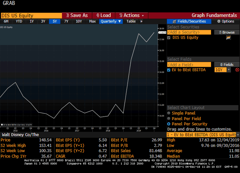Click the BEst P/B value 2.79
Viewport: 240px width, 173px height.
coord(158,146)
